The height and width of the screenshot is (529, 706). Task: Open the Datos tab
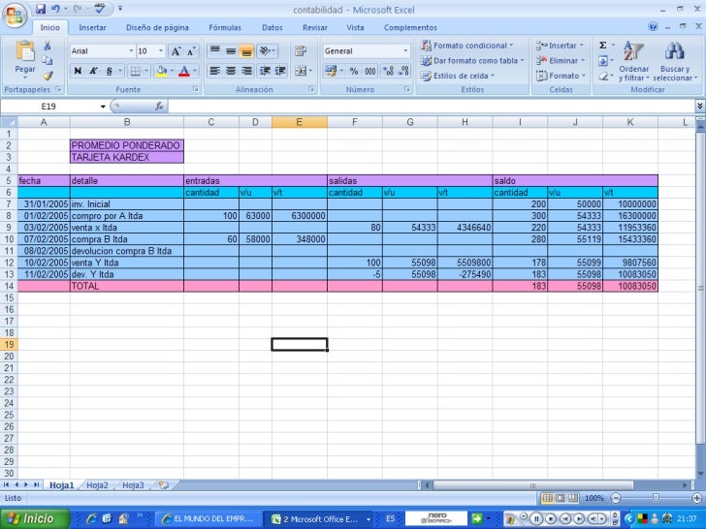(273, 27)
